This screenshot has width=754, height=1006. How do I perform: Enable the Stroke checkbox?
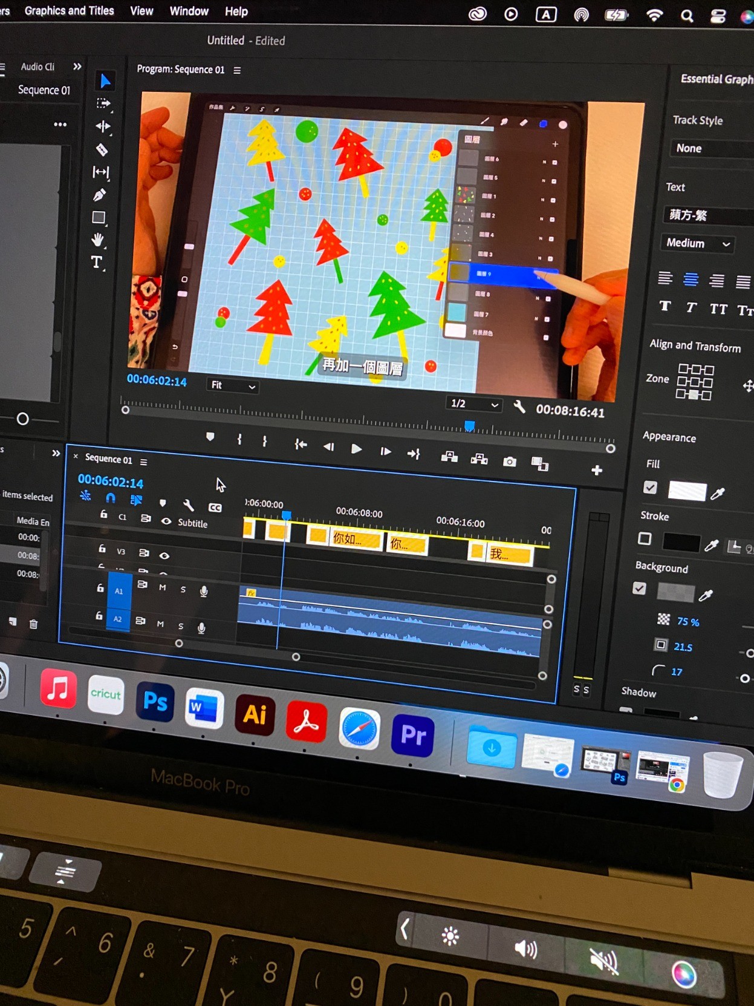pyautogui.click(x=645, y=538)
